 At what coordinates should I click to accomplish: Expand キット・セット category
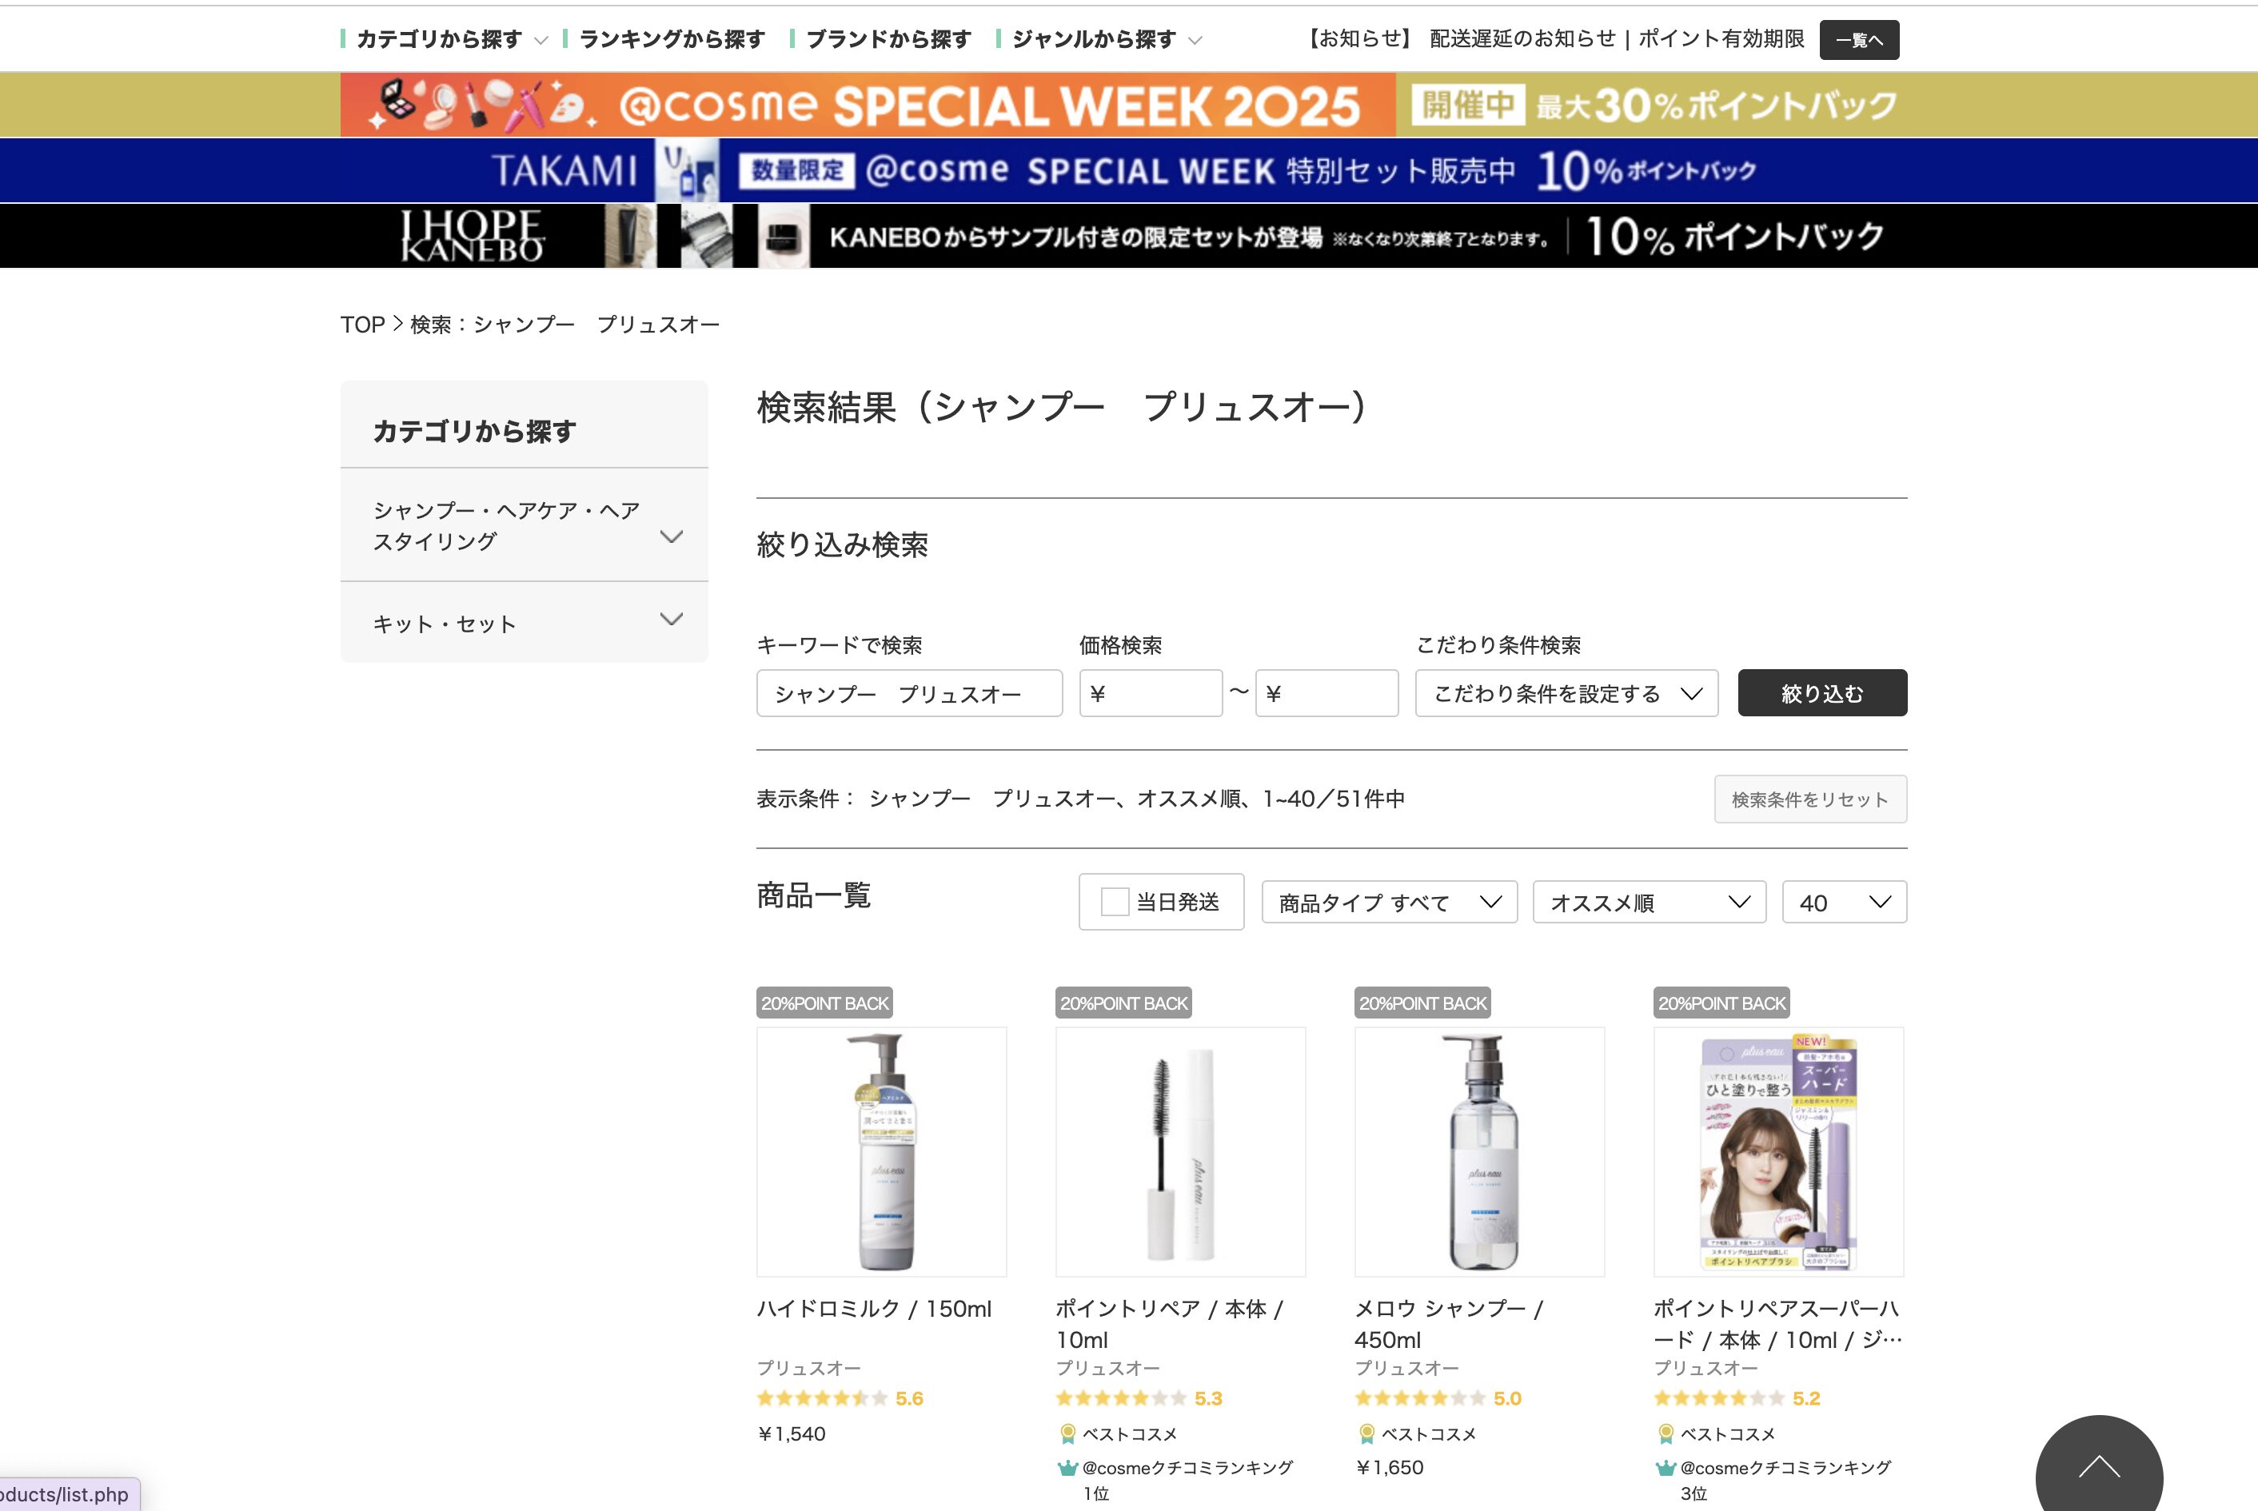(525, 623)
